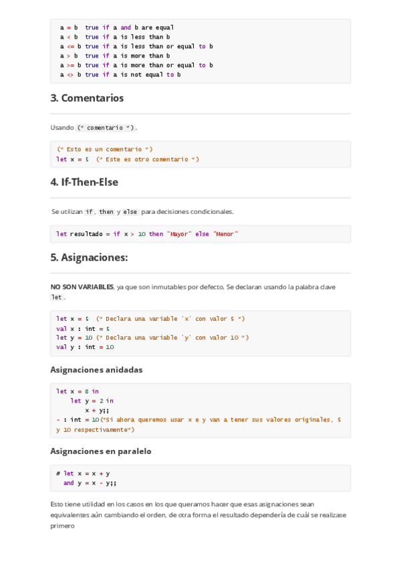Click the inline "if" keyword in paragraph

(x=90, y=212)
